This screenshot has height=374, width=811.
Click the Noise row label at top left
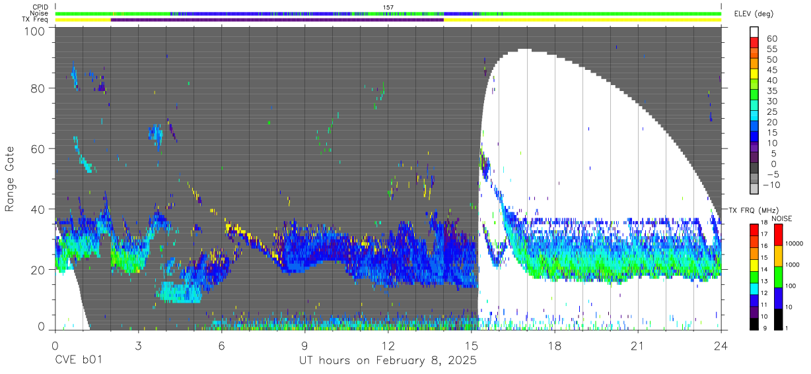(38, 13)
